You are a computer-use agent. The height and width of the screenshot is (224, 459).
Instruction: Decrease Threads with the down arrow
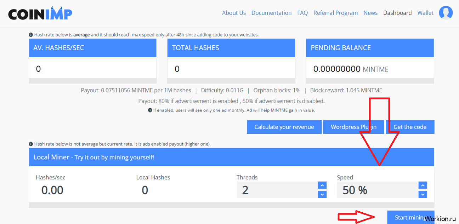pyautogui.click(x=322, y=194)
